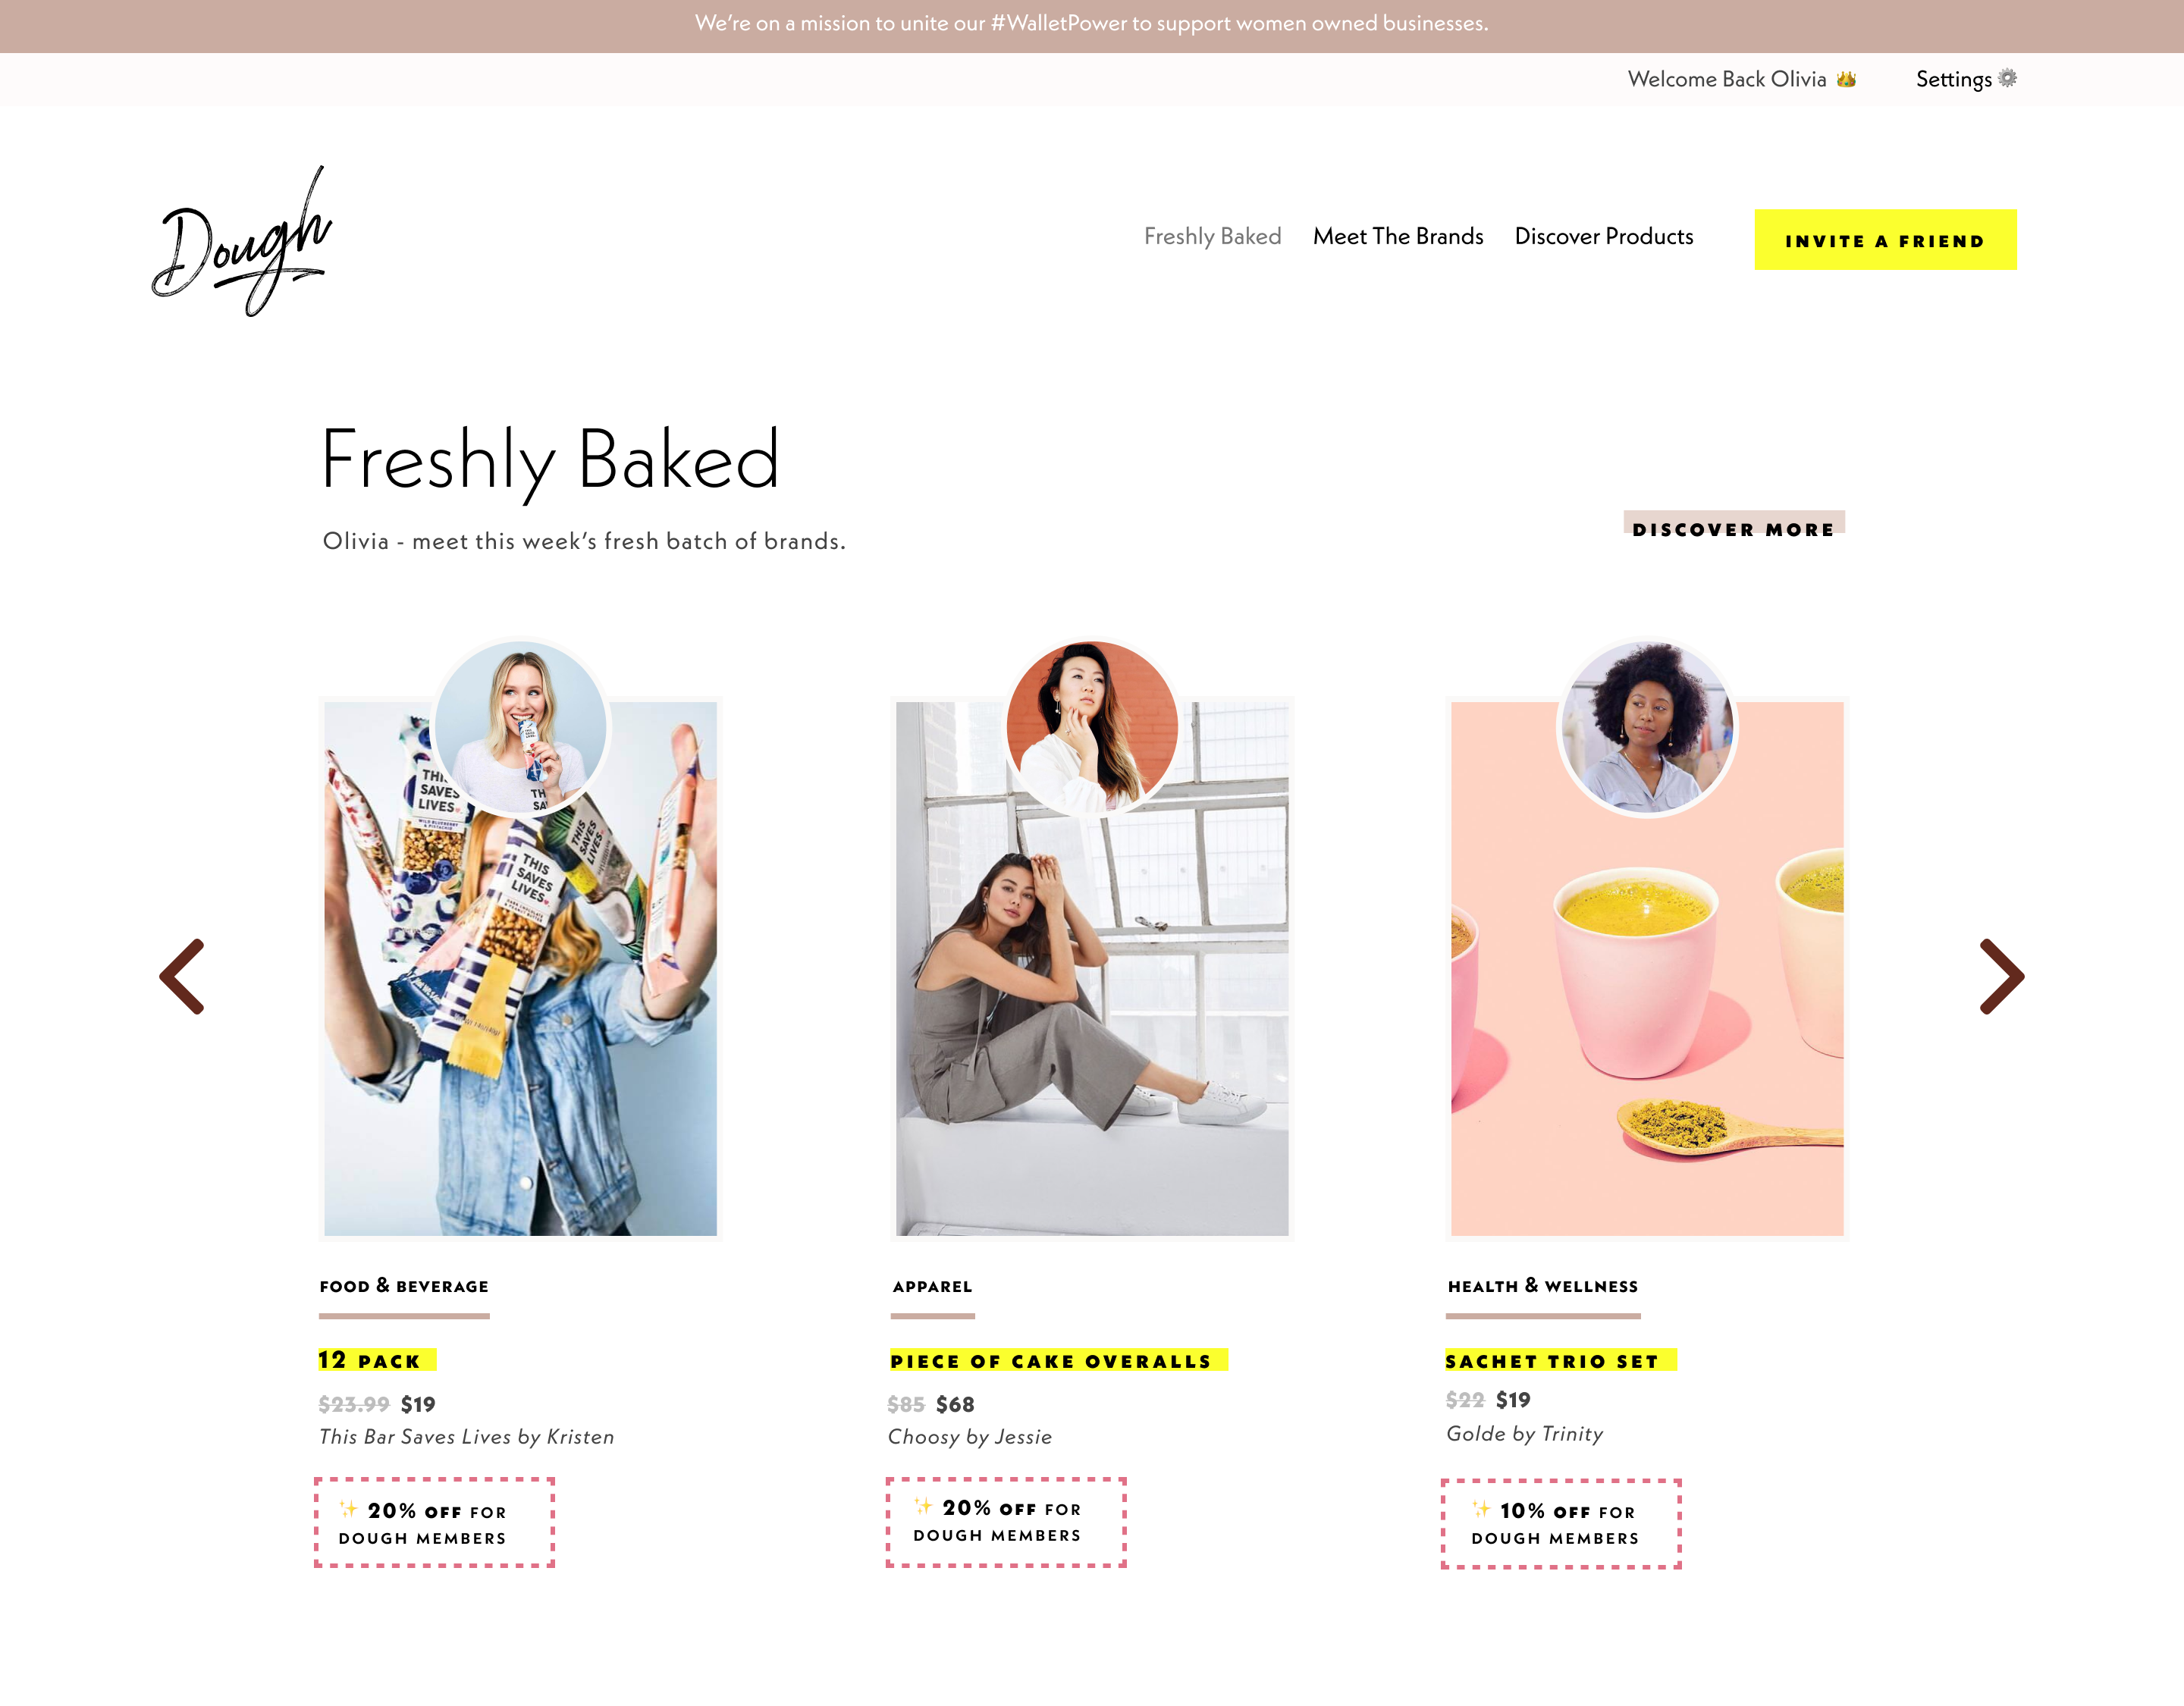This screenshot has width=2184, height=1706.
Task: Open Meet The Brands nav item
Action: [x=1398, y=236]
